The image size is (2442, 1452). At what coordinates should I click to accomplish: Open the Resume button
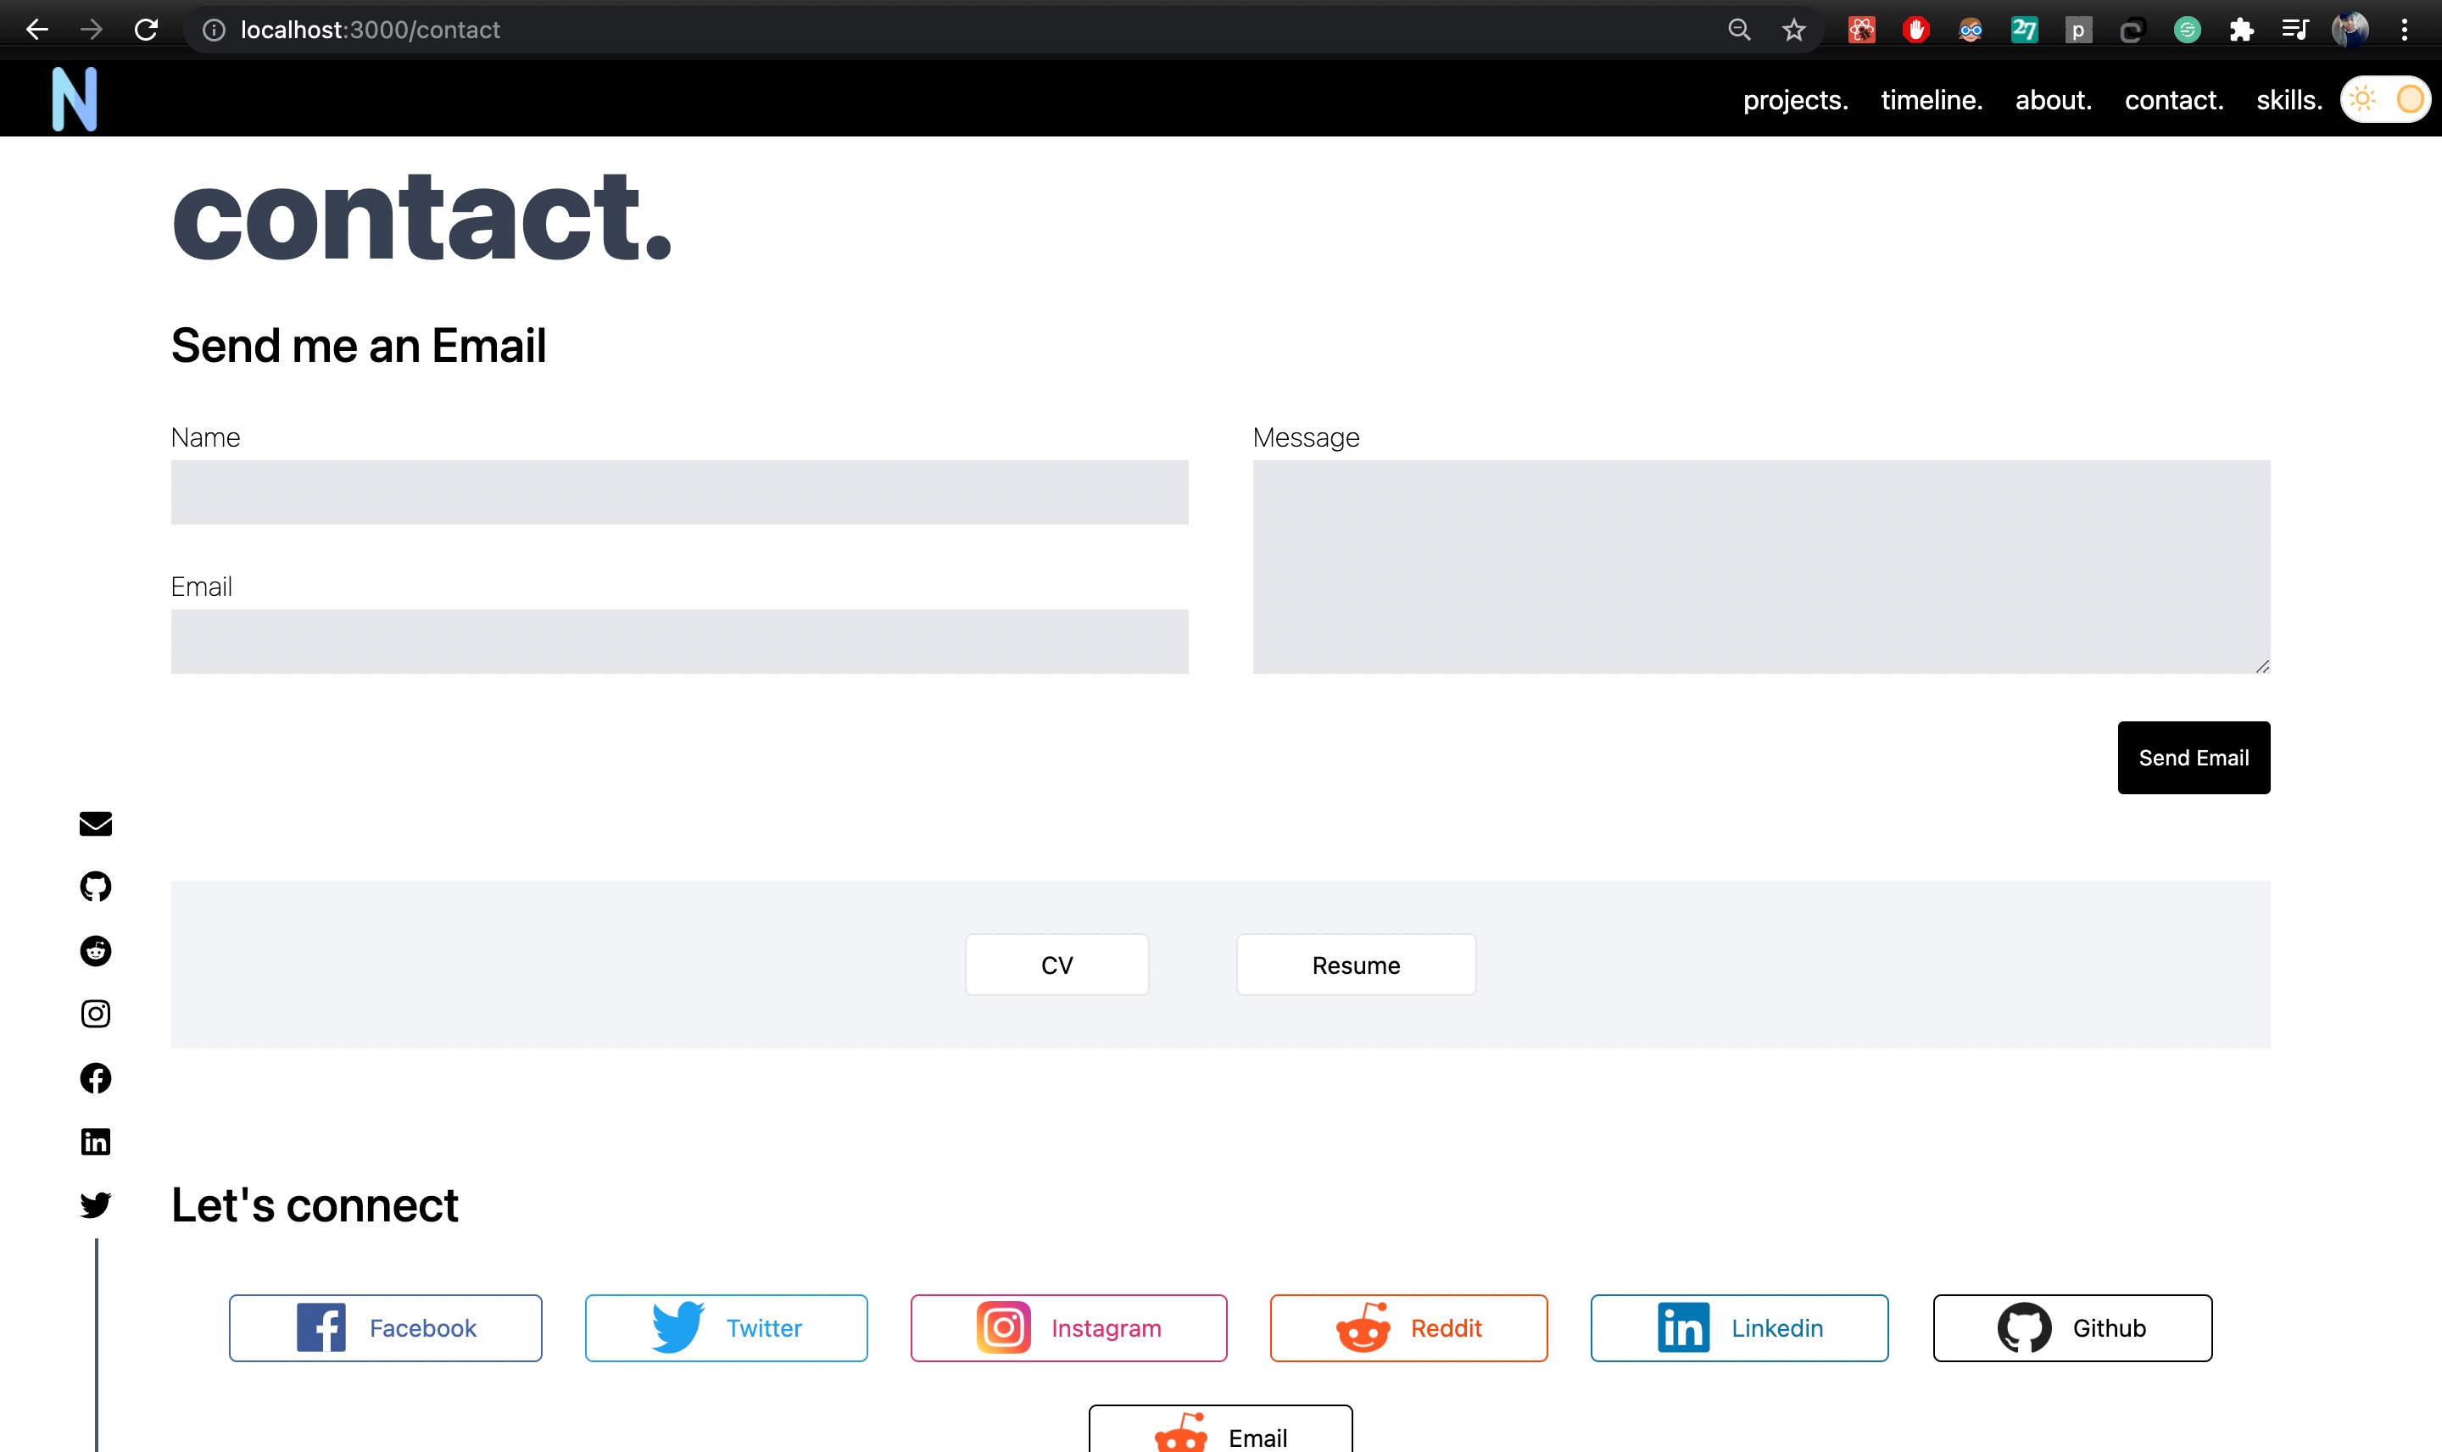tap(1356, 965)
